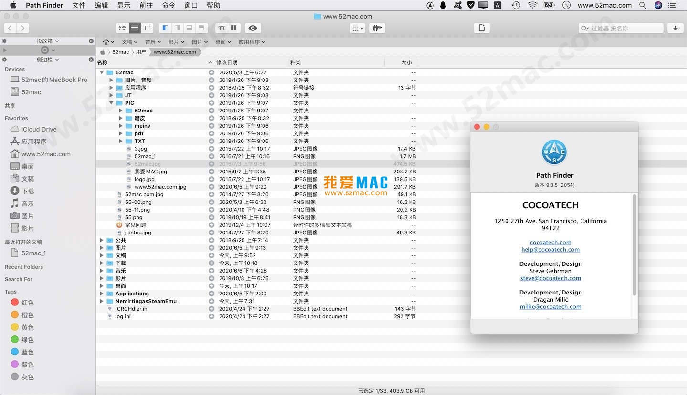Click the arrow icon in the logo.jpg row
The width and height of the screenshot is (687, 395).
(x=211, y=179)
